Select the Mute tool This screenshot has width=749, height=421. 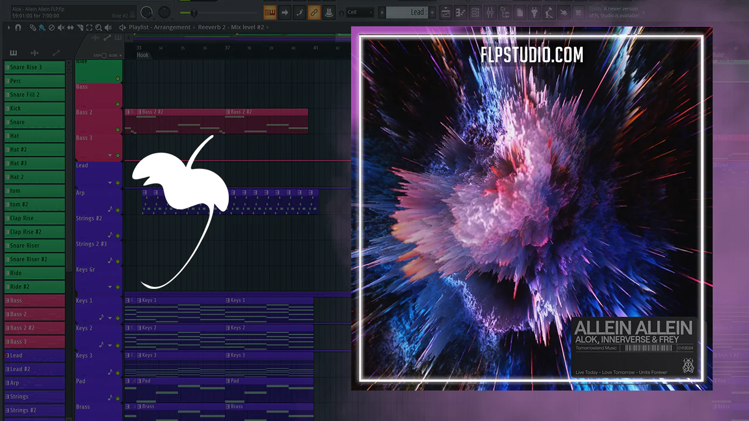[x=61, y=27]
